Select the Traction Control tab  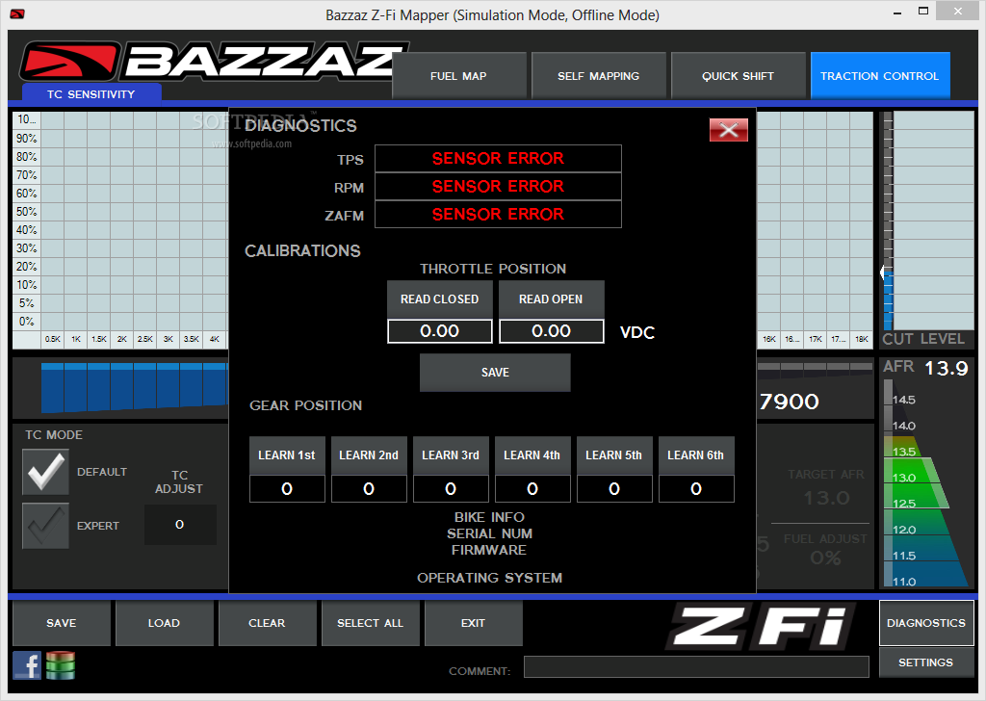[880, 76]
